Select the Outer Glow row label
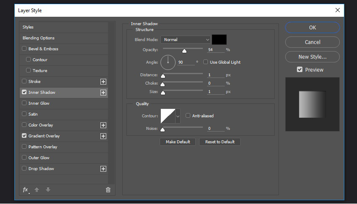 point(39,158)
